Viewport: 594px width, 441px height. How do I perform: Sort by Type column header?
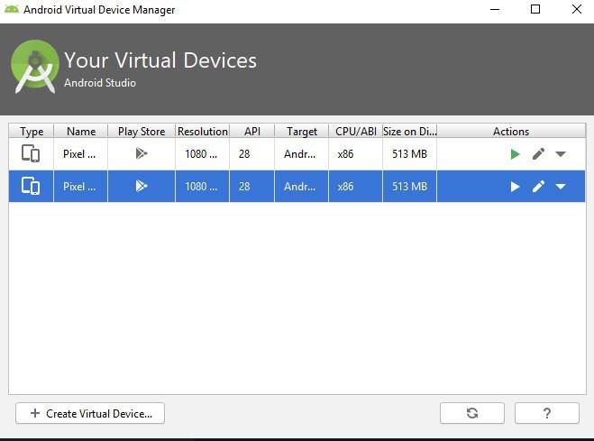click(32, 131)
